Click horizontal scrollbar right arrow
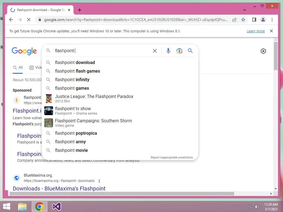Screen dimensions: 283x212 (271, 194)
